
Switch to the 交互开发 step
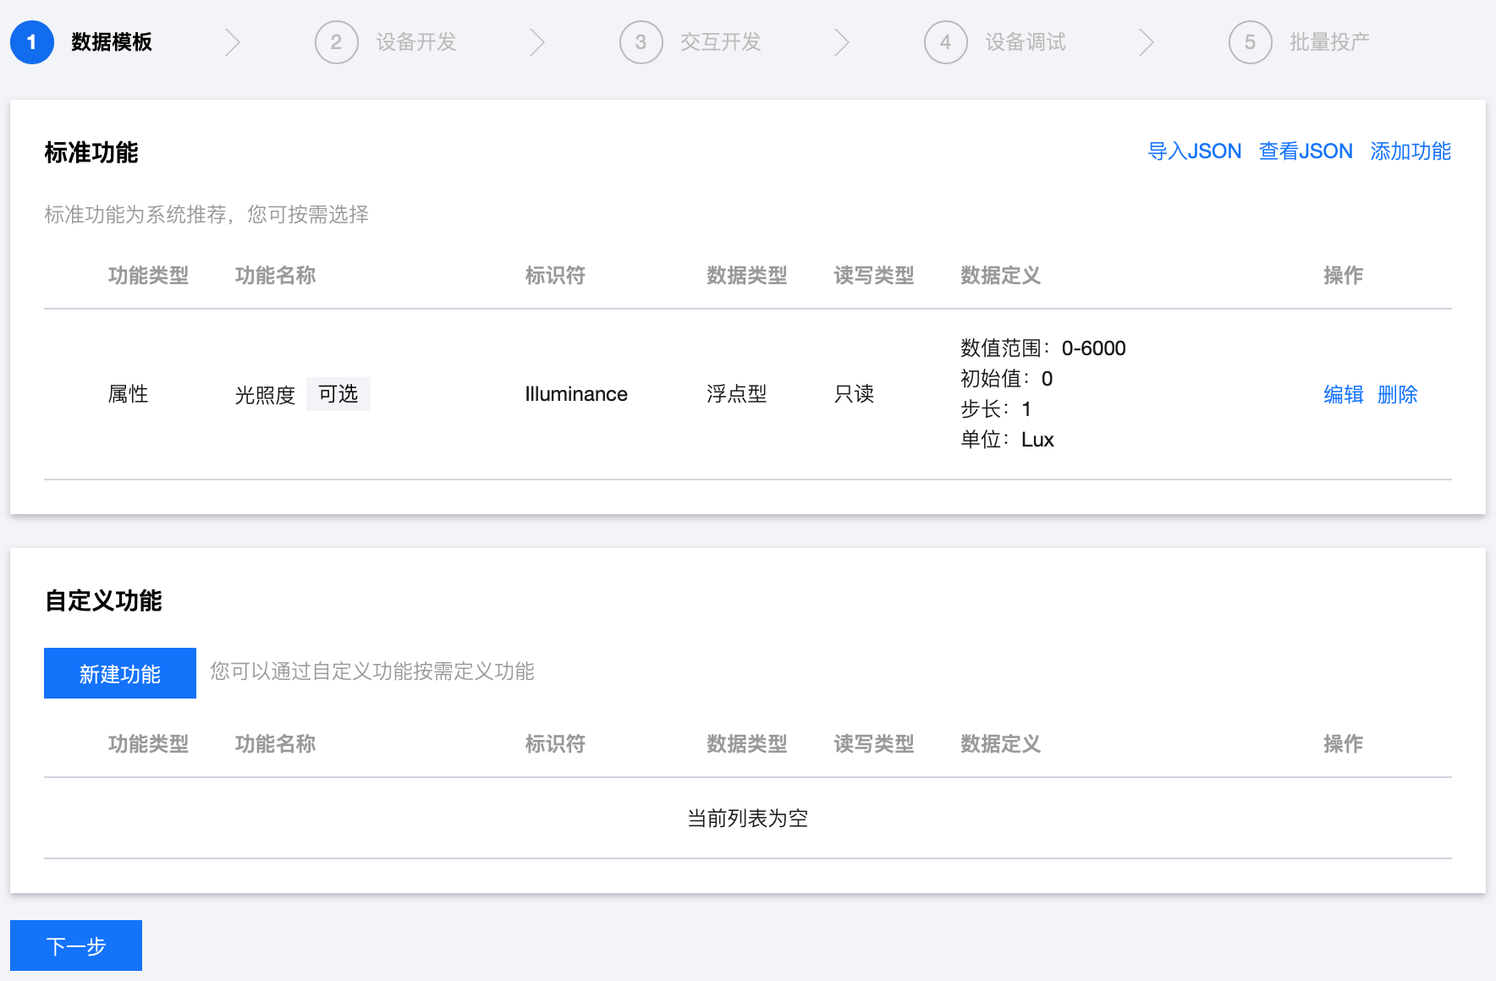click(721, 42)
